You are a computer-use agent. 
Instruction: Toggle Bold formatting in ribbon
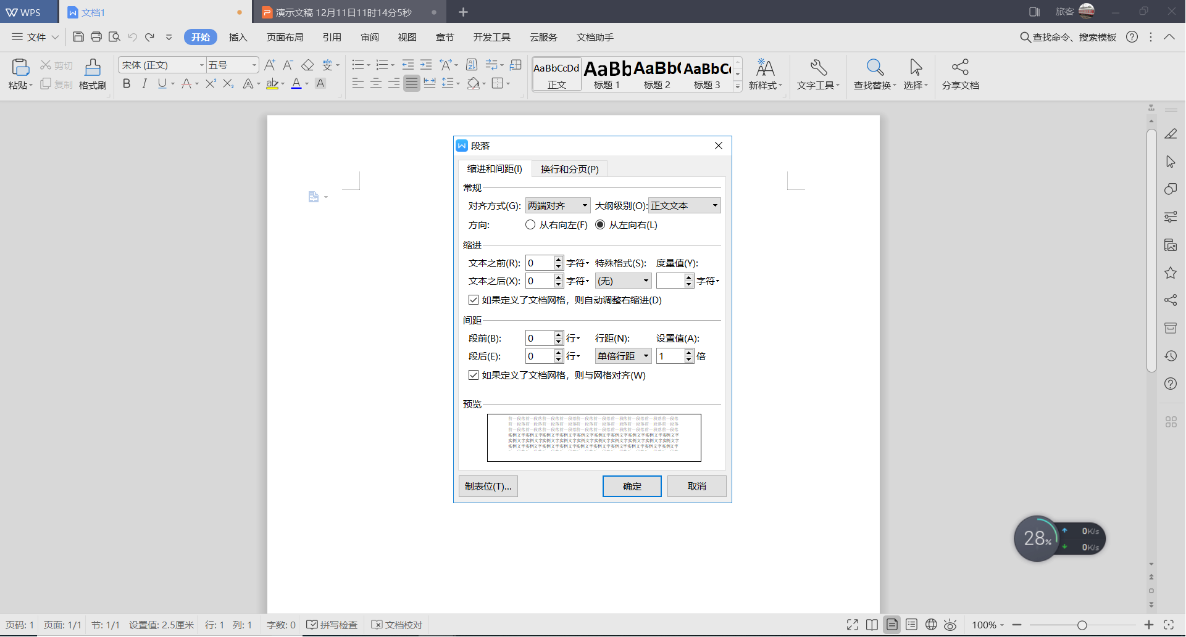coord(127,84)
